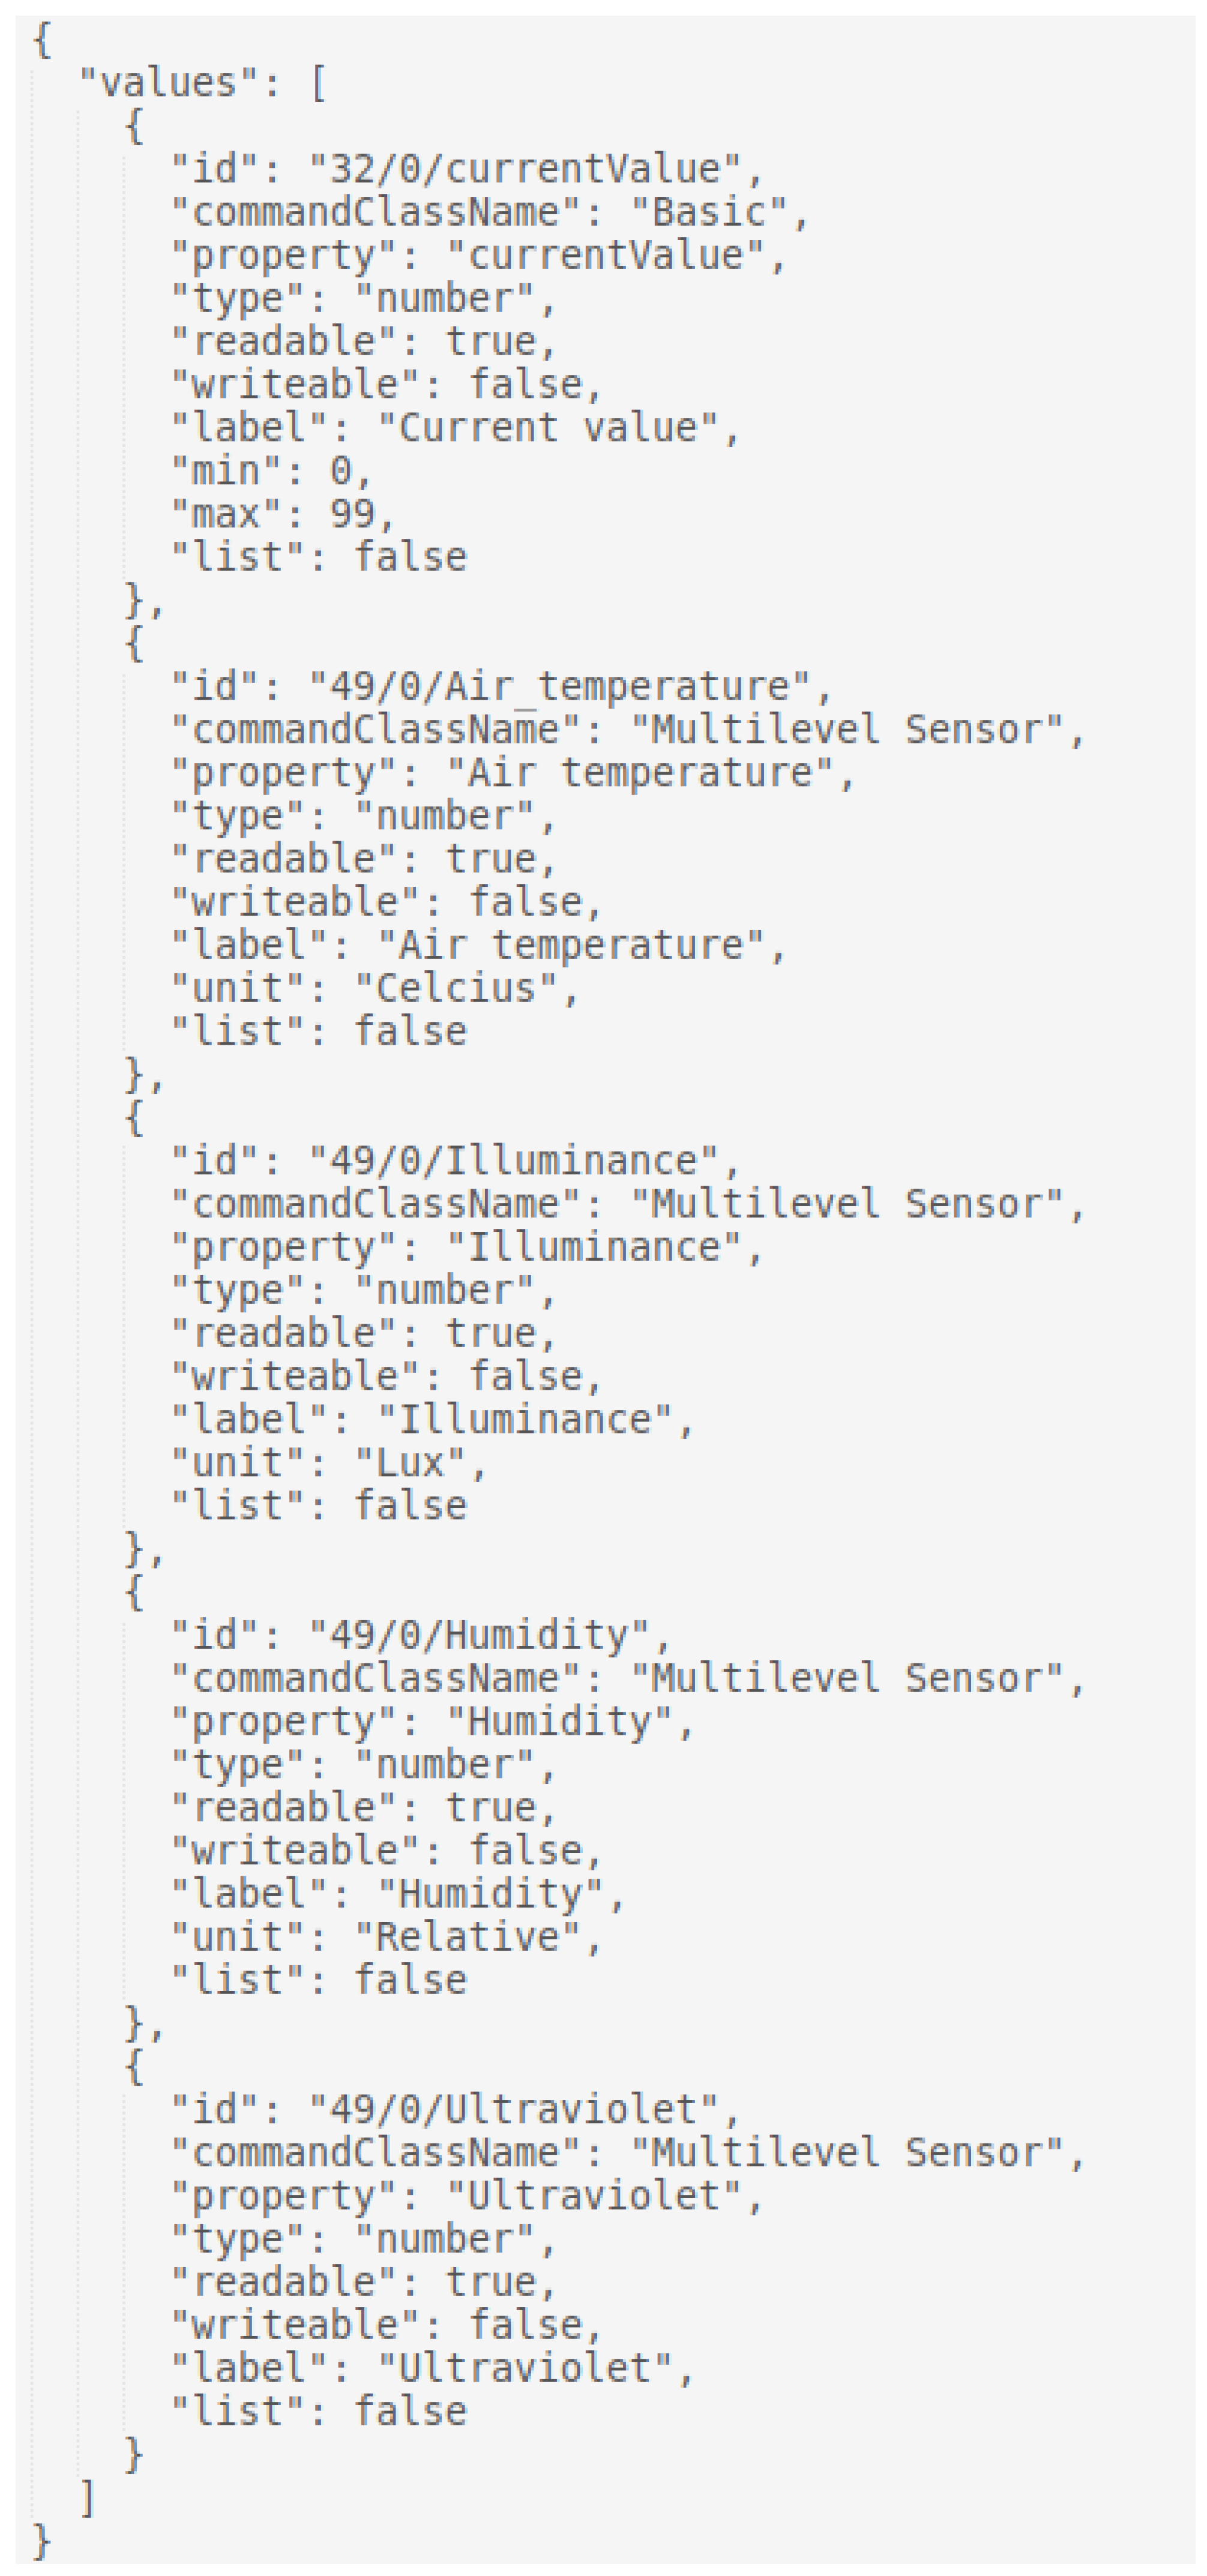The image size is (1207, 2576).
Task: Click the "32/0/currentValue" id string
Action: 525,169
